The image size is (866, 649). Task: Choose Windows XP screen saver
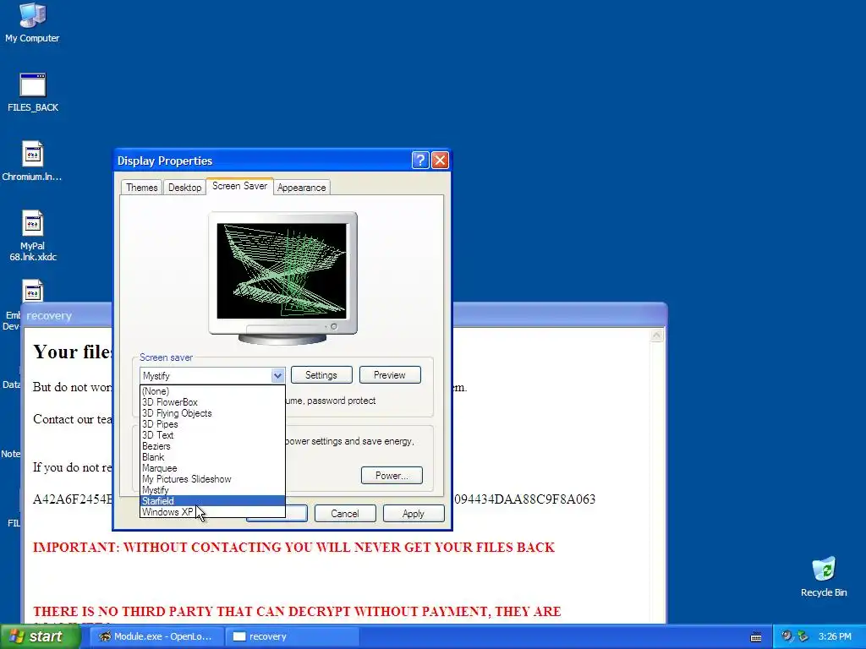[x=212, y=512]
